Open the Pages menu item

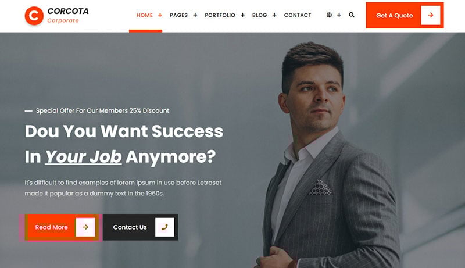179,15
